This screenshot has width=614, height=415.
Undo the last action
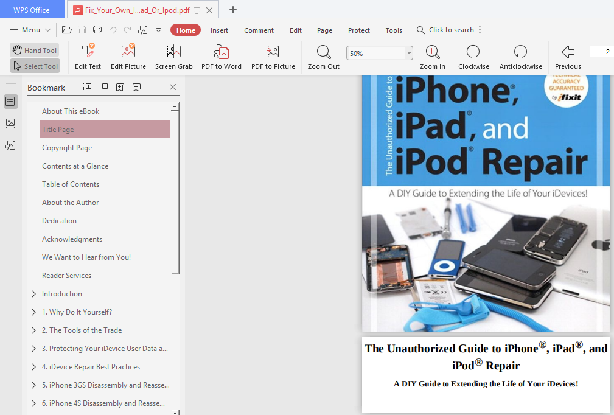click(113, 30)
